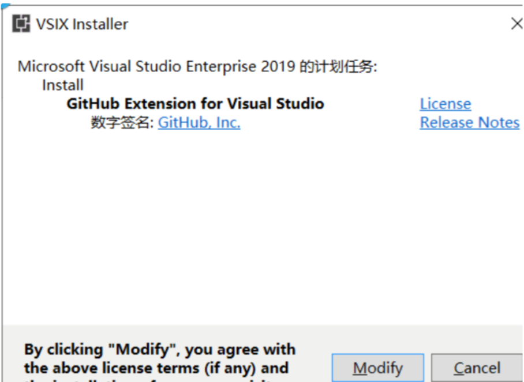Select the Visual Studio Enterprise 2019 tasks heading
This screenshot has height=382, width=524.
(x=197, y=66)
